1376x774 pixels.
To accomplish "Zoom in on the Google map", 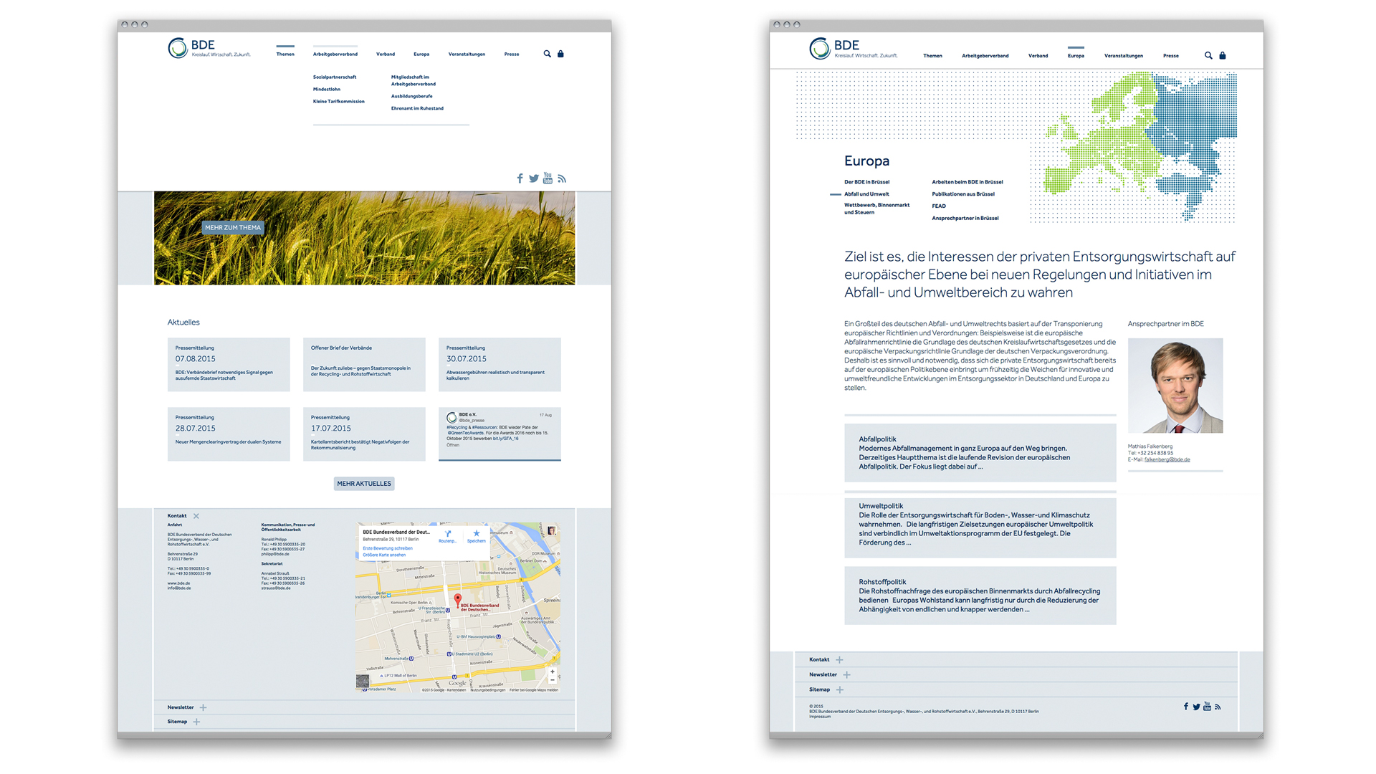I will [553, 672].
